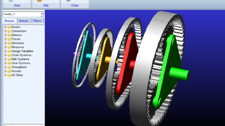Expand the Results tree node
Image resolution: width=225 pixels, height=126 pixels.
pyautogui.click(x=5, y=71)
